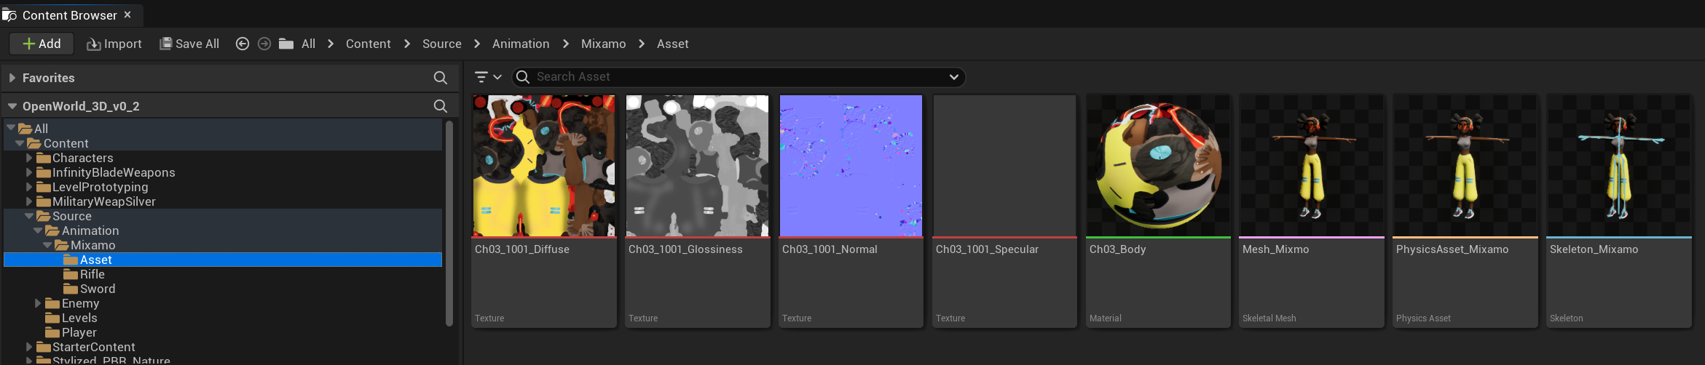Go back in folder history
The height and width of the screenshot is (365, 1705).
[x=243, y=44]
